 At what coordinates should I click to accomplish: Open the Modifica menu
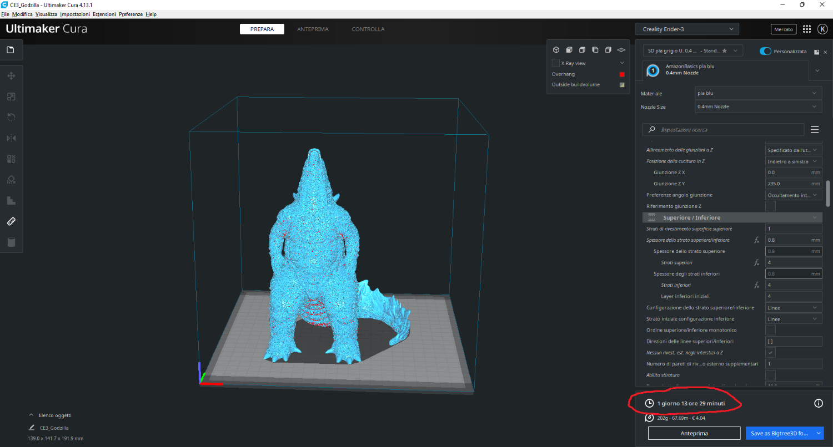(x=22, y=14)
